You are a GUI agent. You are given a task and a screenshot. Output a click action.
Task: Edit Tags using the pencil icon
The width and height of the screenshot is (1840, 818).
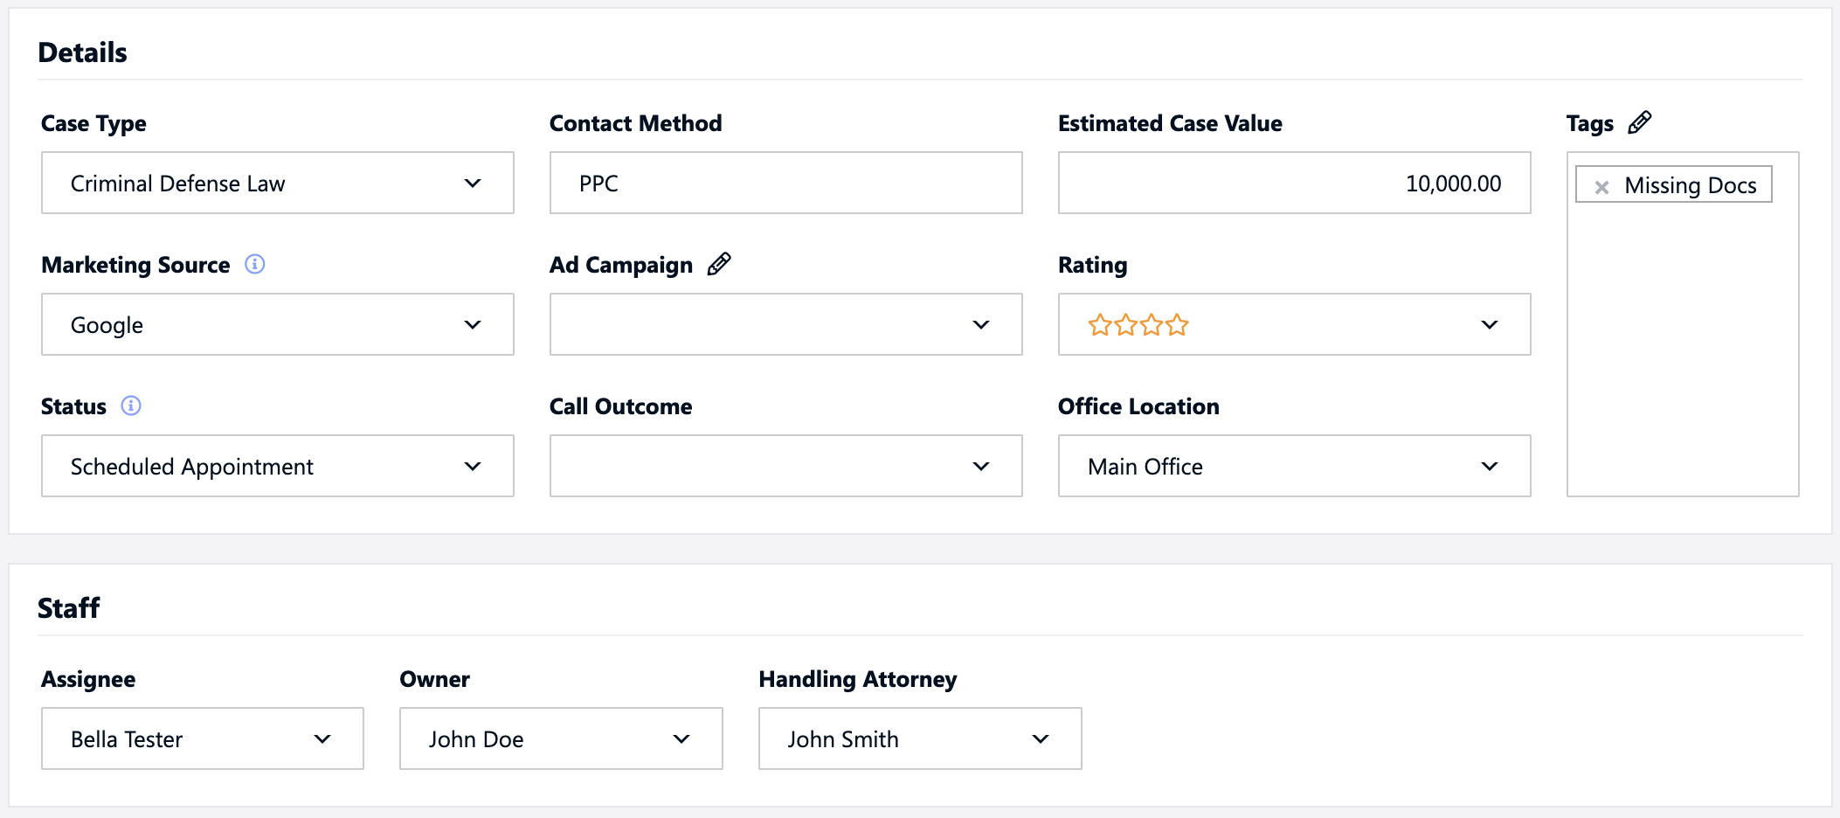(1641, 122)
